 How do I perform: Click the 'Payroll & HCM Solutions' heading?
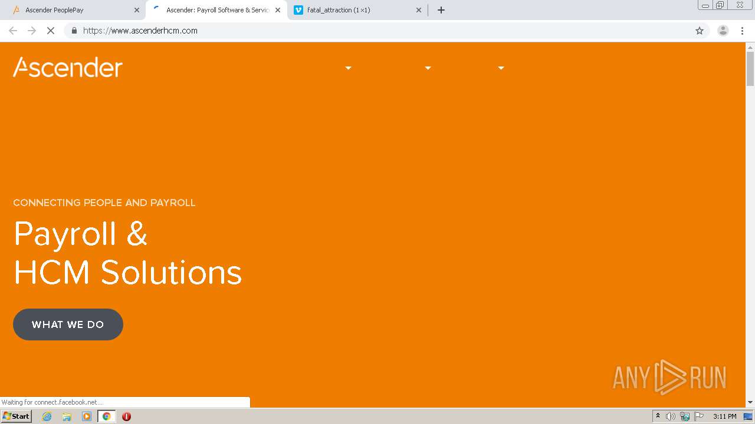click(x=127, y=253)
